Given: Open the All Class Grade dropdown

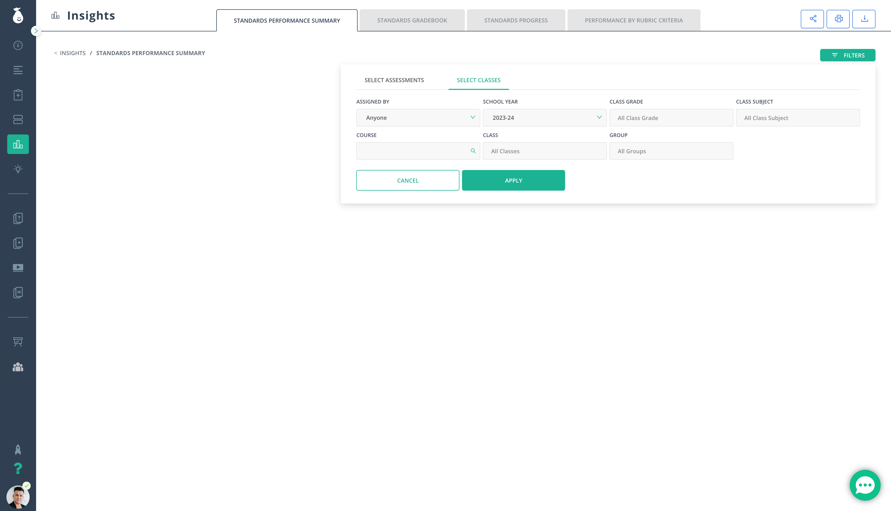Looking at the screenshot, I should 671,117.
